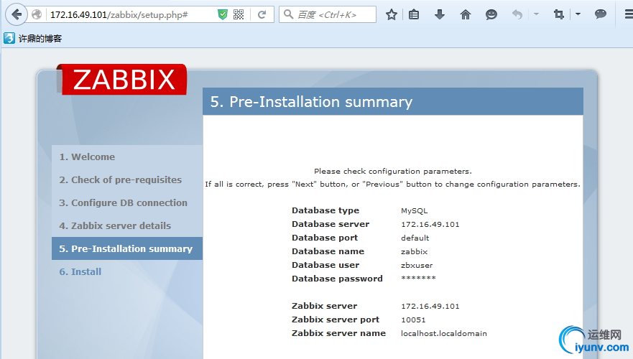Click the ZABBIX logo
Viewport: 633px width, 359px height.
coord(122,80)
